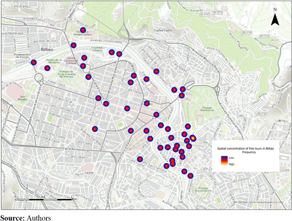Click the legend's blue-to-yellow gradient swatch
This screenshot has width=292, height=221.
pos(224,160)
